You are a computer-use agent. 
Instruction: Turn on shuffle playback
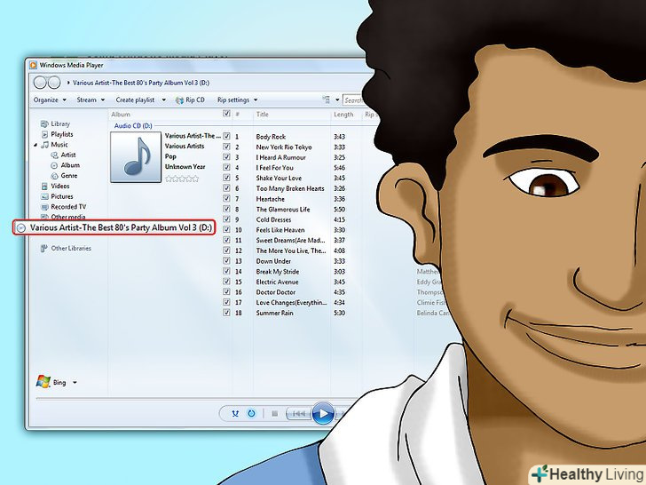click(235, 413)
